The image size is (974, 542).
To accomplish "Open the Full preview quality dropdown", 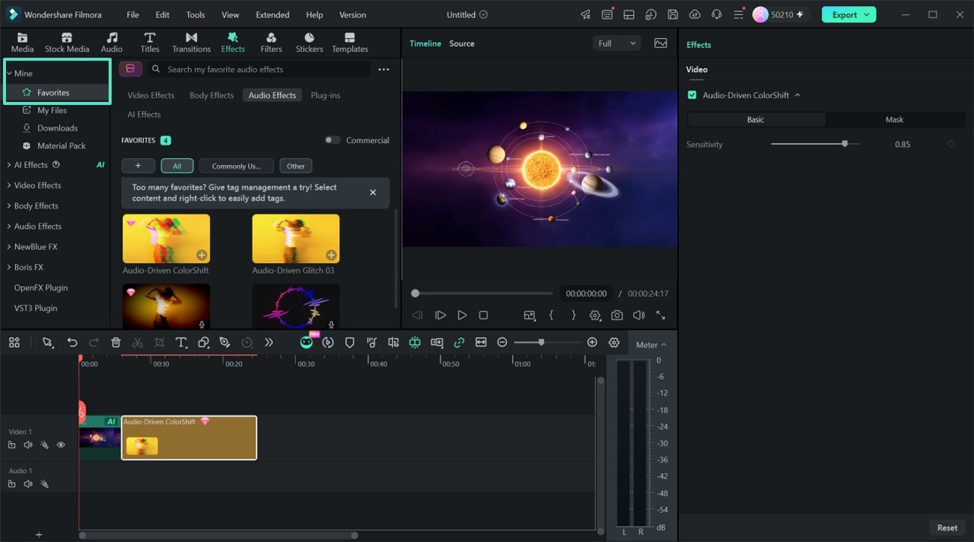I will [617, 43].
